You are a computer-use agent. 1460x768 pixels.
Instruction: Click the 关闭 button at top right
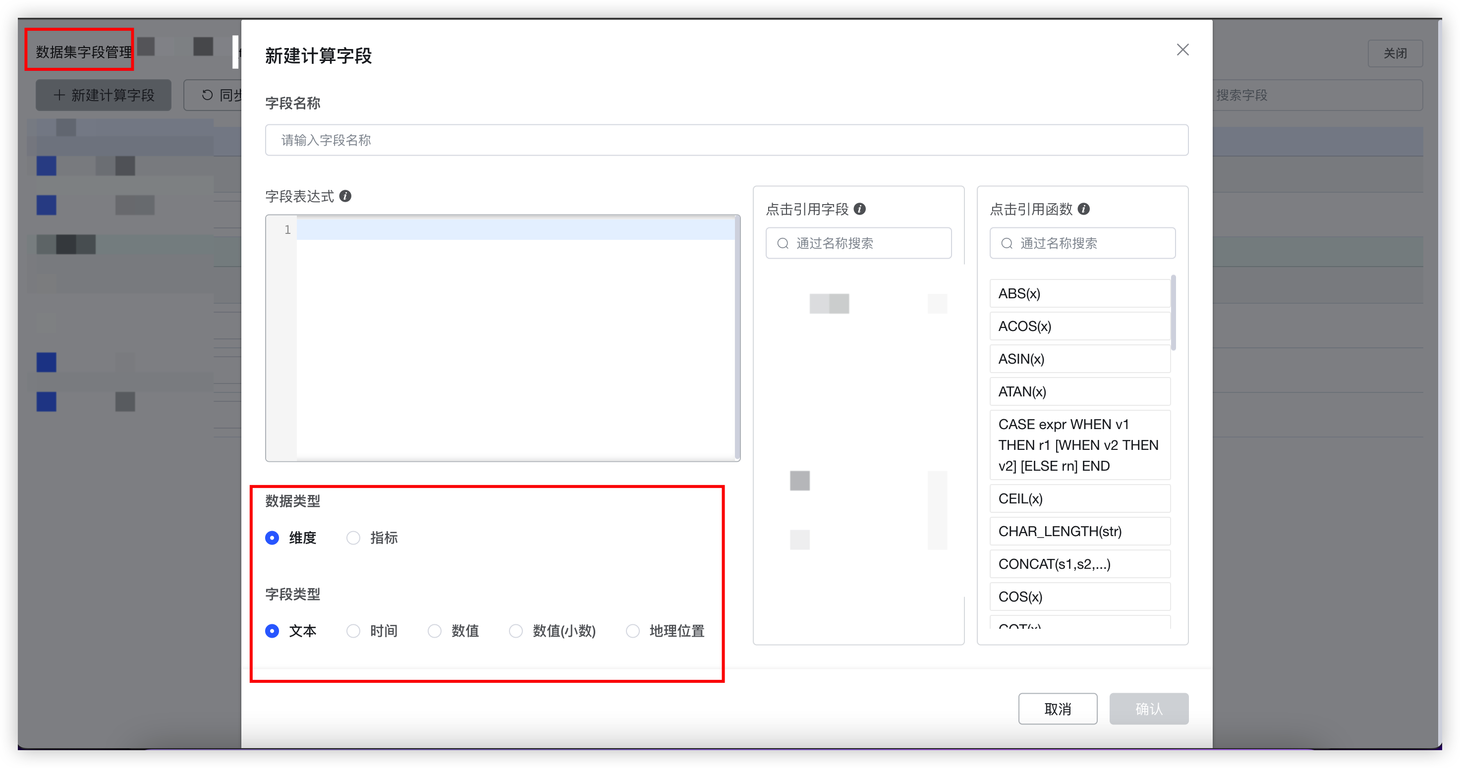[1396, 54]
